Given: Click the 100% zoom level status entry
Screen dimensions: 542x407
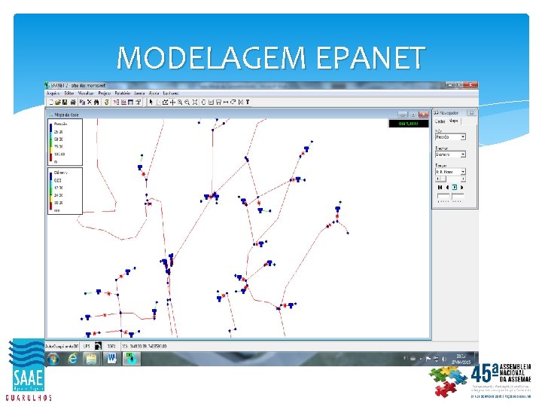Looking at the screenshot, I should click(x=111, y=346).
